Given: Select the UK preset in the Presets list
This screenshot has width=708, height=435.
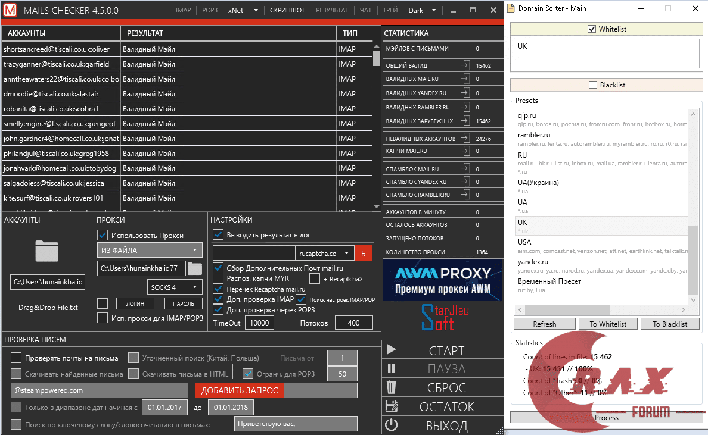Looking at the screenshot, I should point(596,226).
